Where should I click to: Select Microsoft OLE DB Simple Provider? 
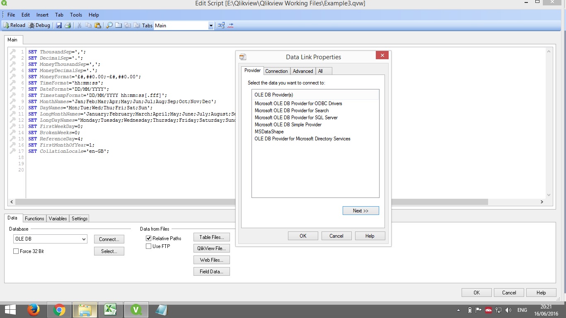(x=288, y=125)
